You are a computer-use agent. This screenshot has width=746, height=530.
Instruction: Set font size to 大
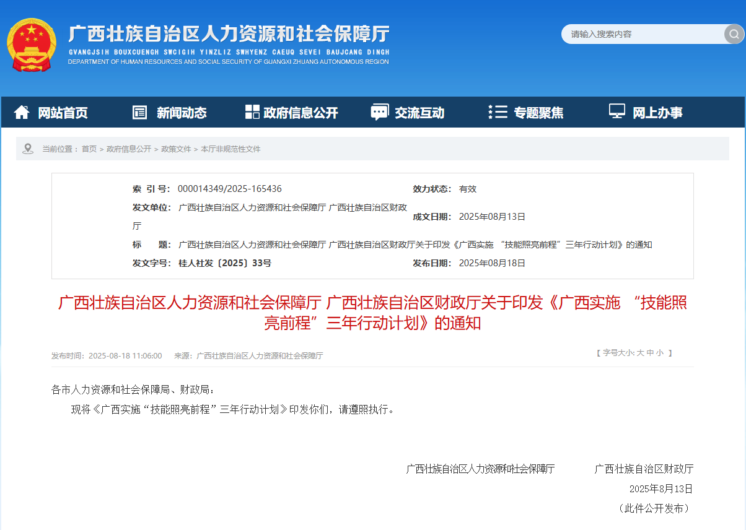pos(641,353)
